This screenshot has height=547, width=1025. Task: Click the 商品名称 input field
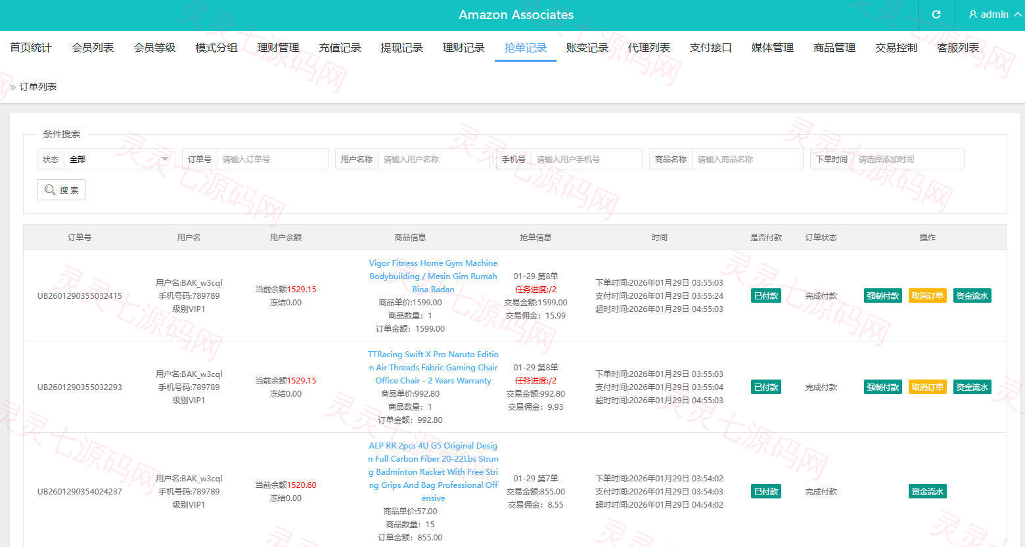tap(748, 159)
